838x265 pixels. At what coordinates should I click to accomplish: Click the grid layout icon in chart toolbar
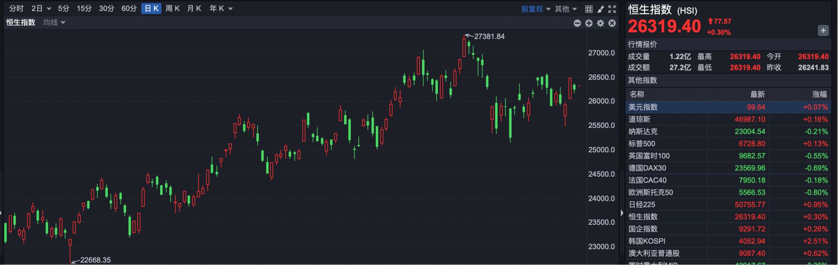[x=589, y=9]
